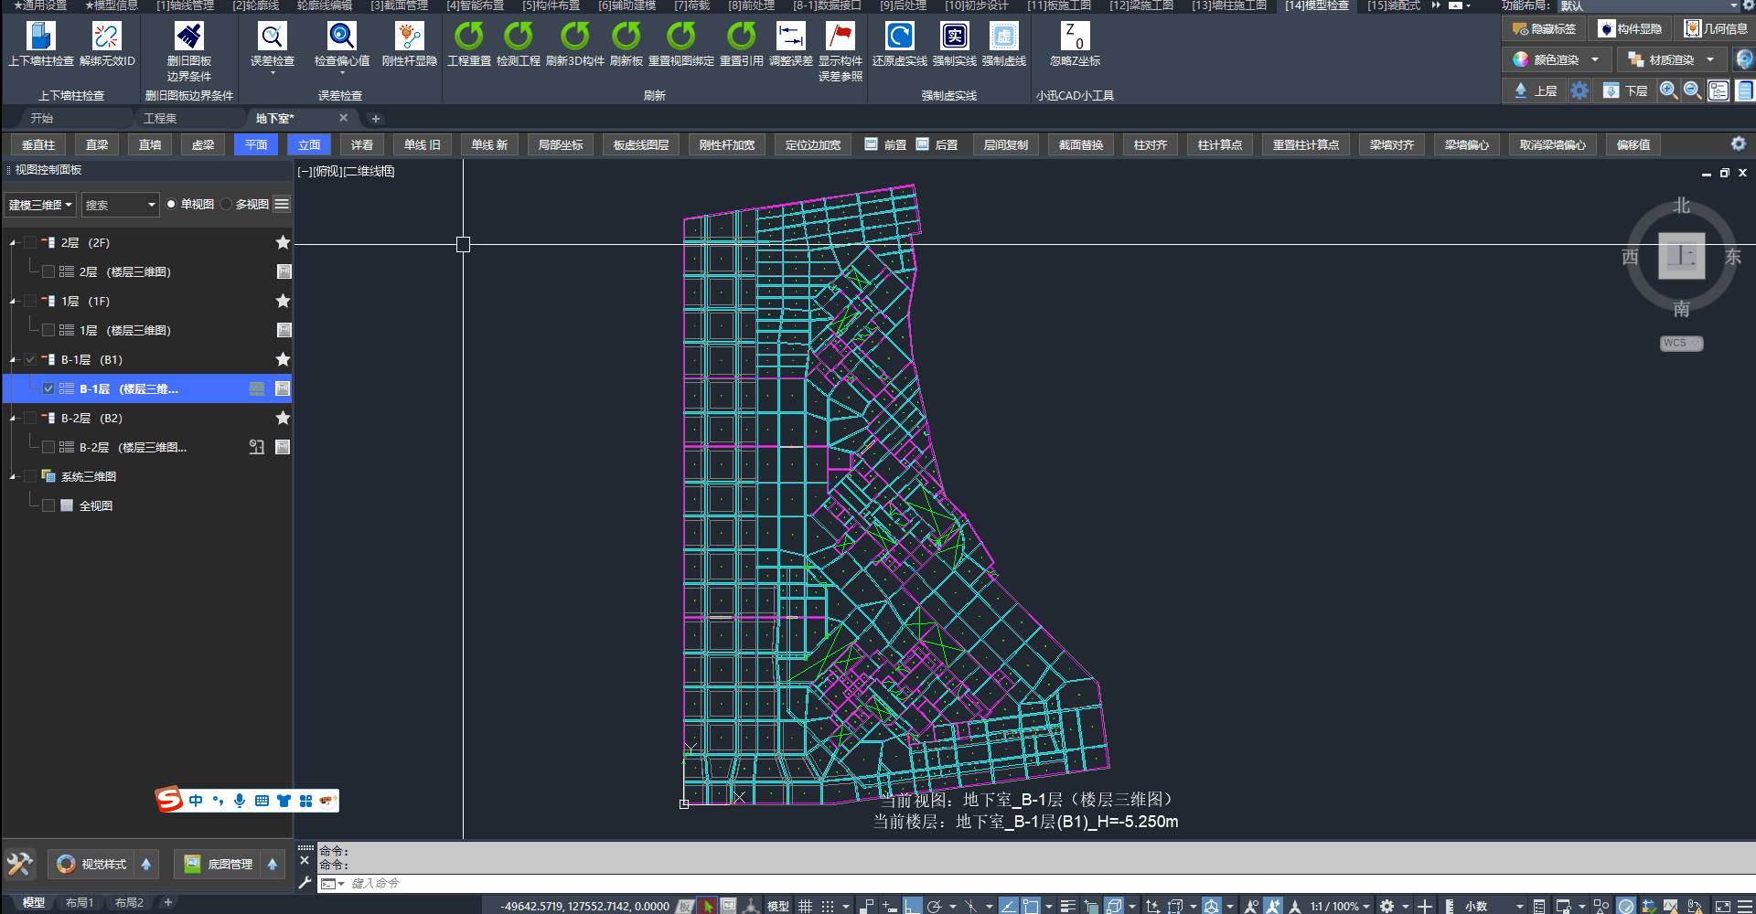This screenshot has width=1756, height=914.
Task: Collapse the B-1层 (B1) tree node
Action: [x=13, y=360]
